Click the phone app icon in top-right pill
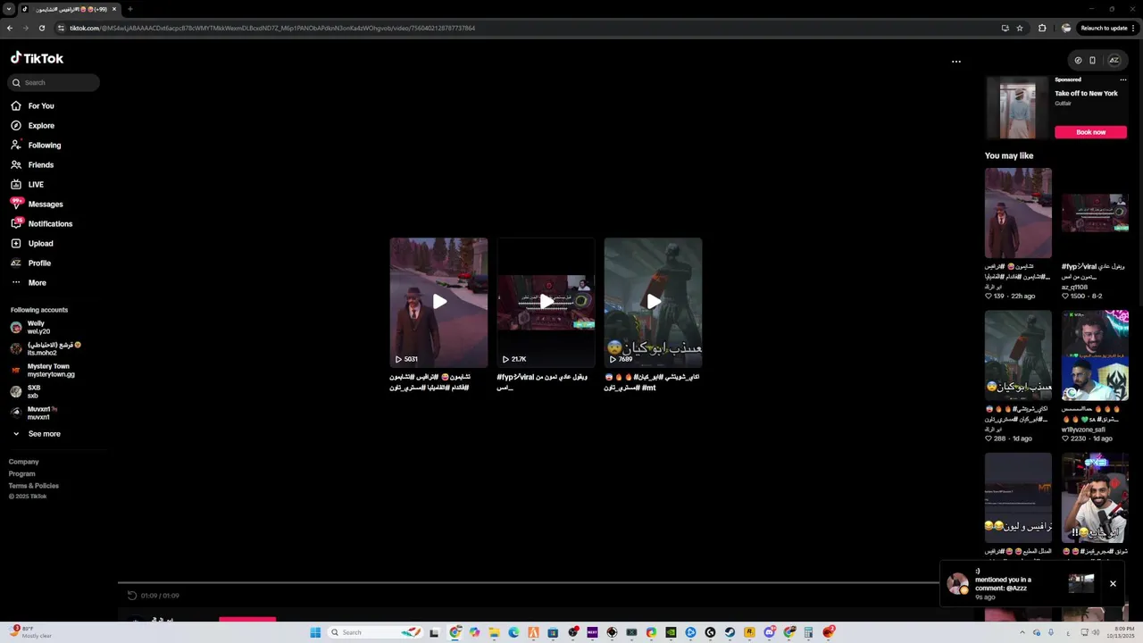 1092,61
